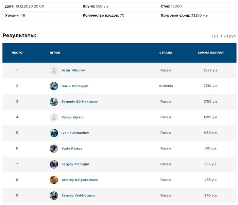Open Garik Tamasyan's player profile link
The height and width of the screenshot is (205, 238).
pos(75,86)
